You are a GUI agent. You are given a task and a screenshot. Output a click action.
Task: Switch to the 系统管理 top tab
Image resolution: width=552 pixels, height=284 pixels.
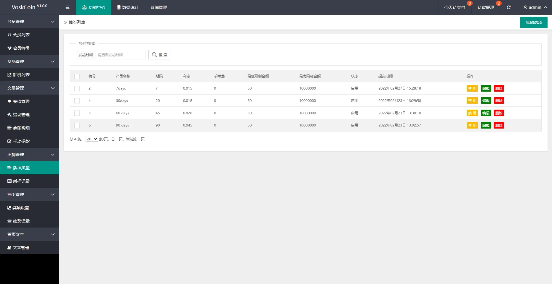point(159,7)
